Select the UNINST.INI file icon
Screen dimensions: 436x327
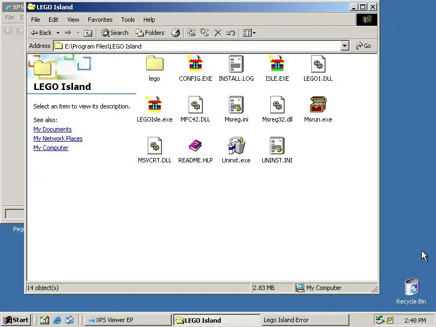point(277,146)
